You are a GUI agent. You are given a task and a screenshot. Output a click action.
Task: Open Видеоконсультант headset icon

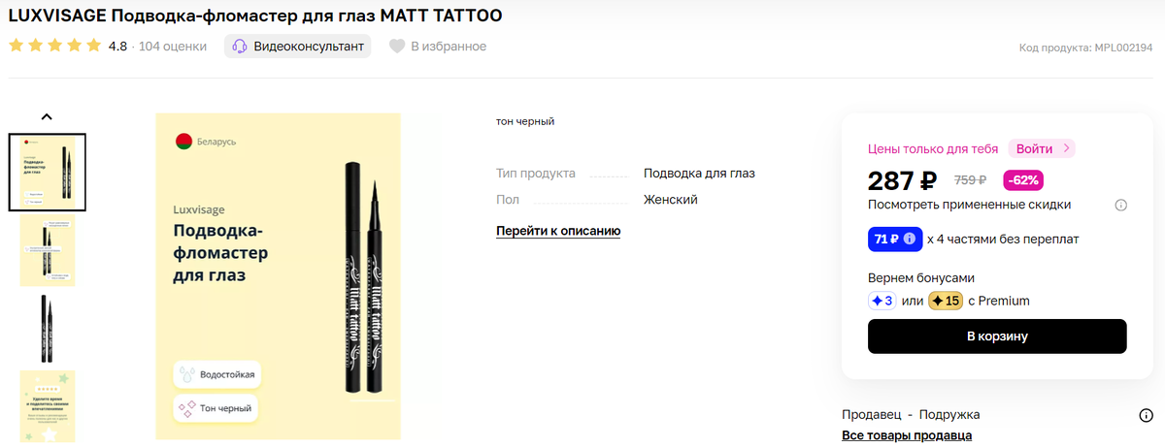[240, 47]
